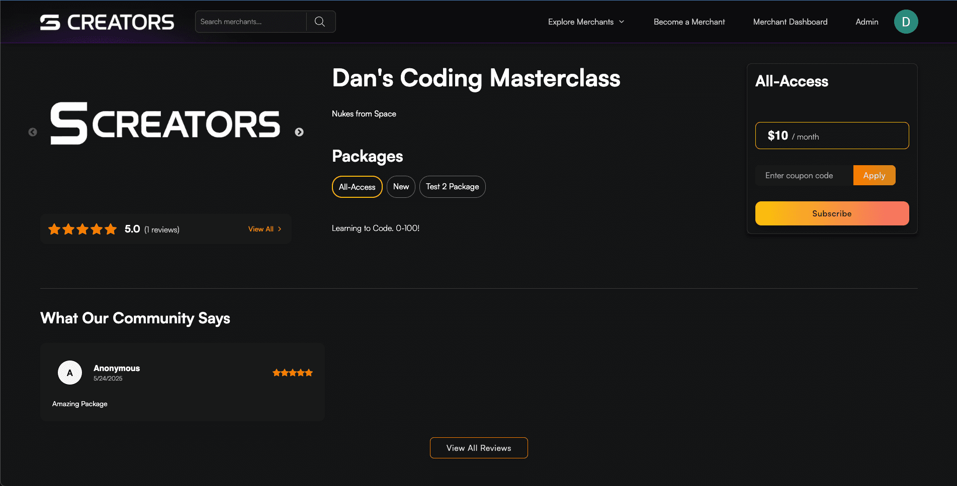Click the five-star rating summary
This screenshot has height=486, width=957.
tap(82, 229)
